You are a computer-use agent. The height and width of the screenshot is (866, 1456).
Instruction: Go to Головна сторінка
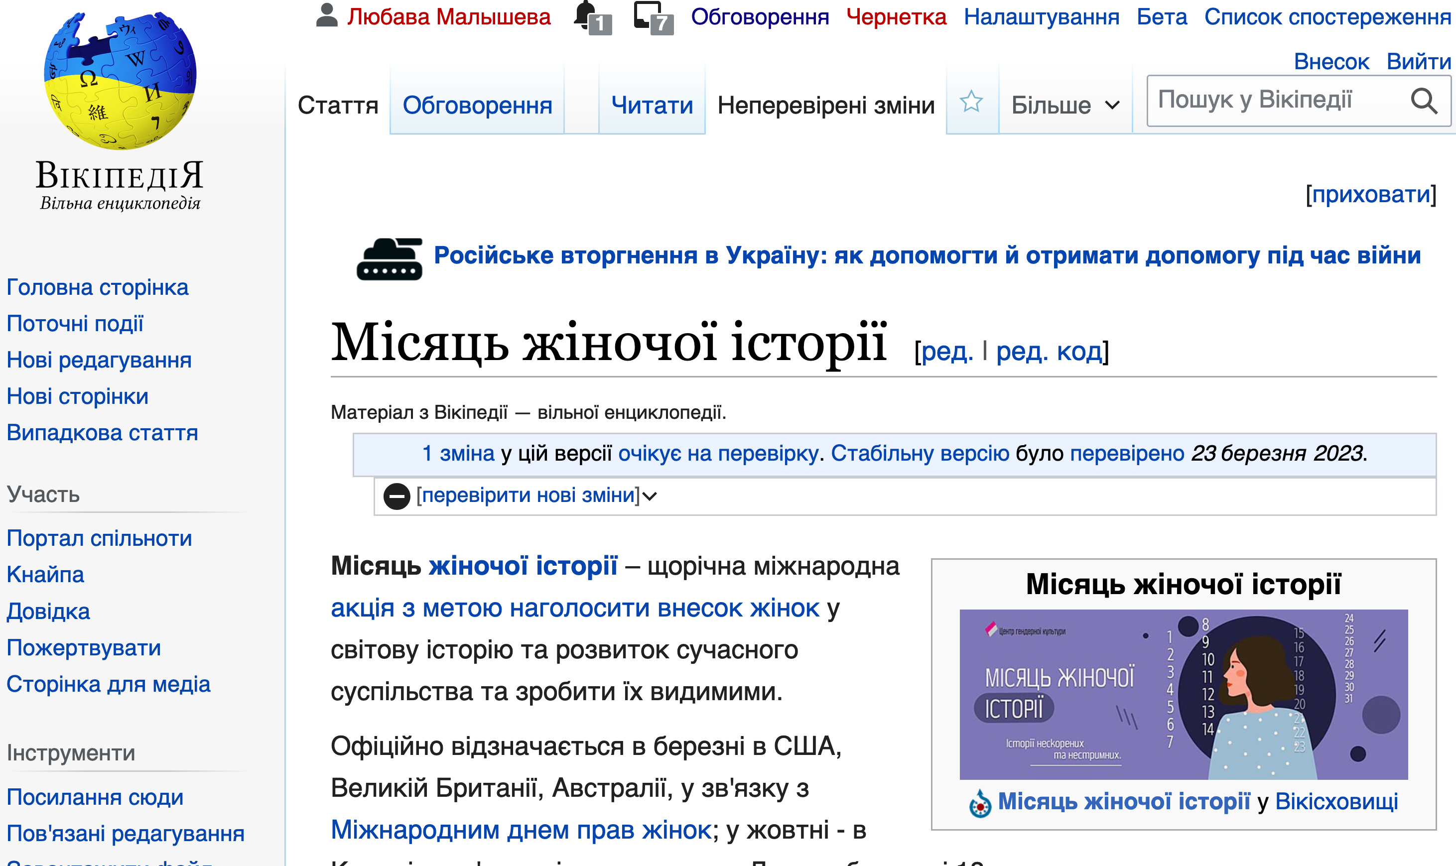pyautogui.click(x=98, y=288)
